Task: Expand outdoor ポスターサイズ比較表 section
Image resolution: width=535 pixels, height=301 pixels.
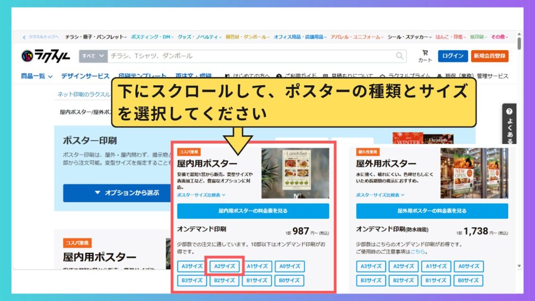Action: (380, 195)
